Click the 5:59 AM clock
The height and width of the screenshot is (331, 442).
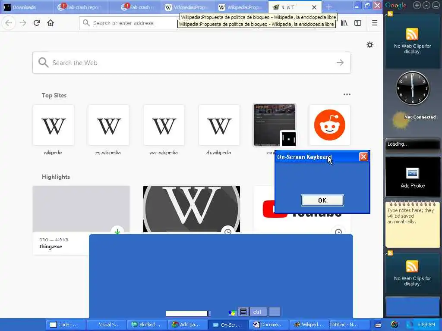pos(426,325)
